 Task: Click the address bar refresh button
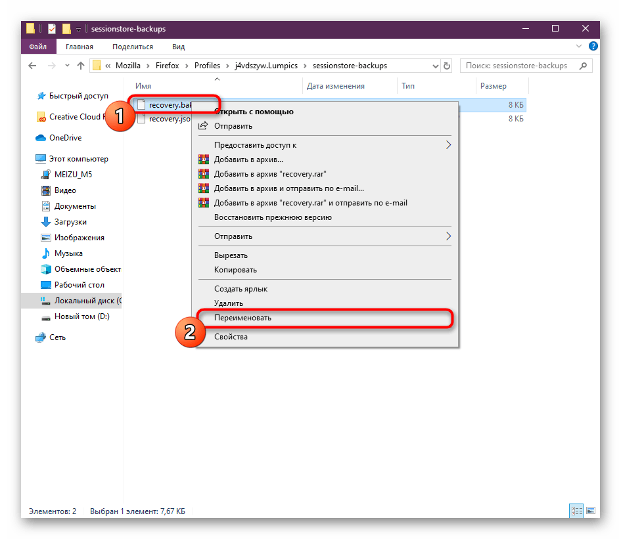[447, 66]
